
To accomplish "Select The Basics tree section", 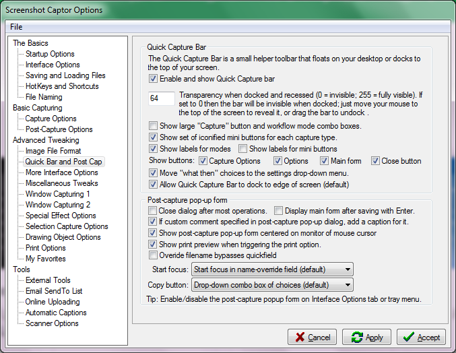I will [30, 43].
